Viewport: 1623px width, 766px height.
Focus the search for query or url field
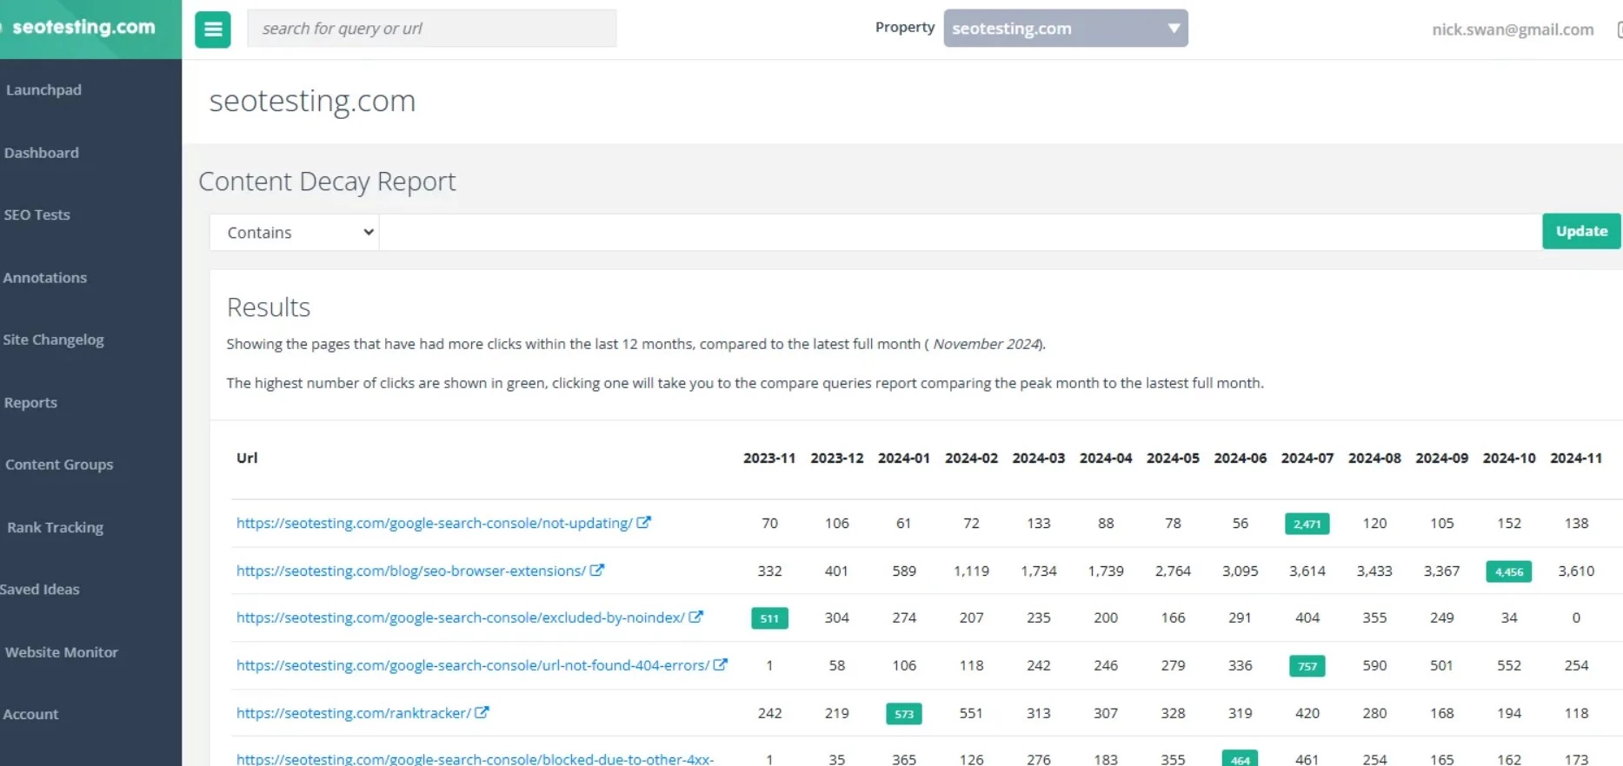pos(432,29)
